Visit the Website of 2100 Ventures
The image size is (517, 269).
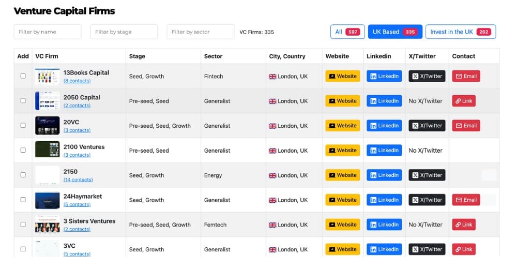(342, 151)
